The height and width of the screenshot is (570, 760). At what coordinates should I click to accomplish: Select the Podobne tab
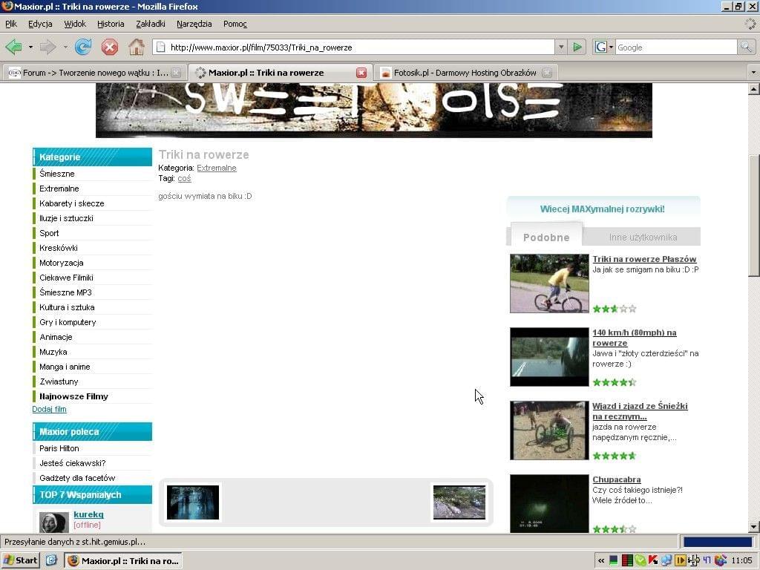546,237
